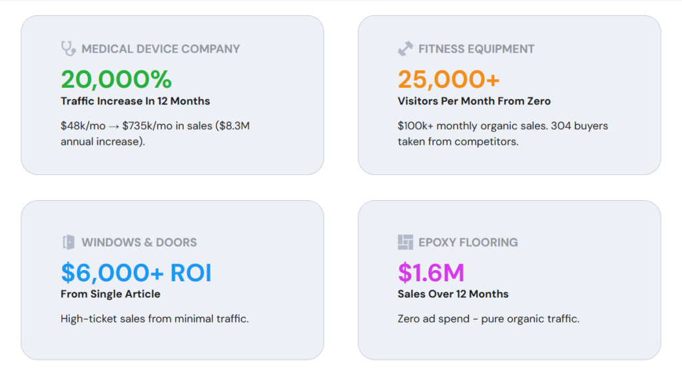This screenshot has height=369, width=682.
Task: Select the Medical Device Company heading
Action: [161, 49]
